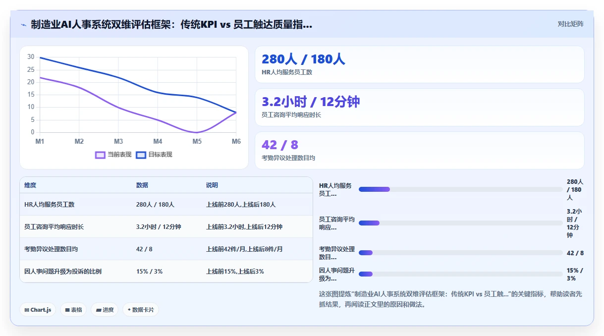Image resolution: width=604 pixels, height=336 pixels.
Task: Click the table cell 上线前15%,上线后3%
Action: pyautogui.click(x=235, y=271)
